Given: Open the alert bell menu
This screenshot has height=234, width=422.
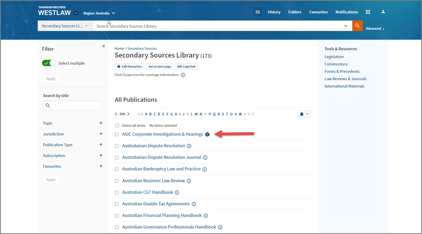Looking at the screenshot, I should (x=304, y=114).
